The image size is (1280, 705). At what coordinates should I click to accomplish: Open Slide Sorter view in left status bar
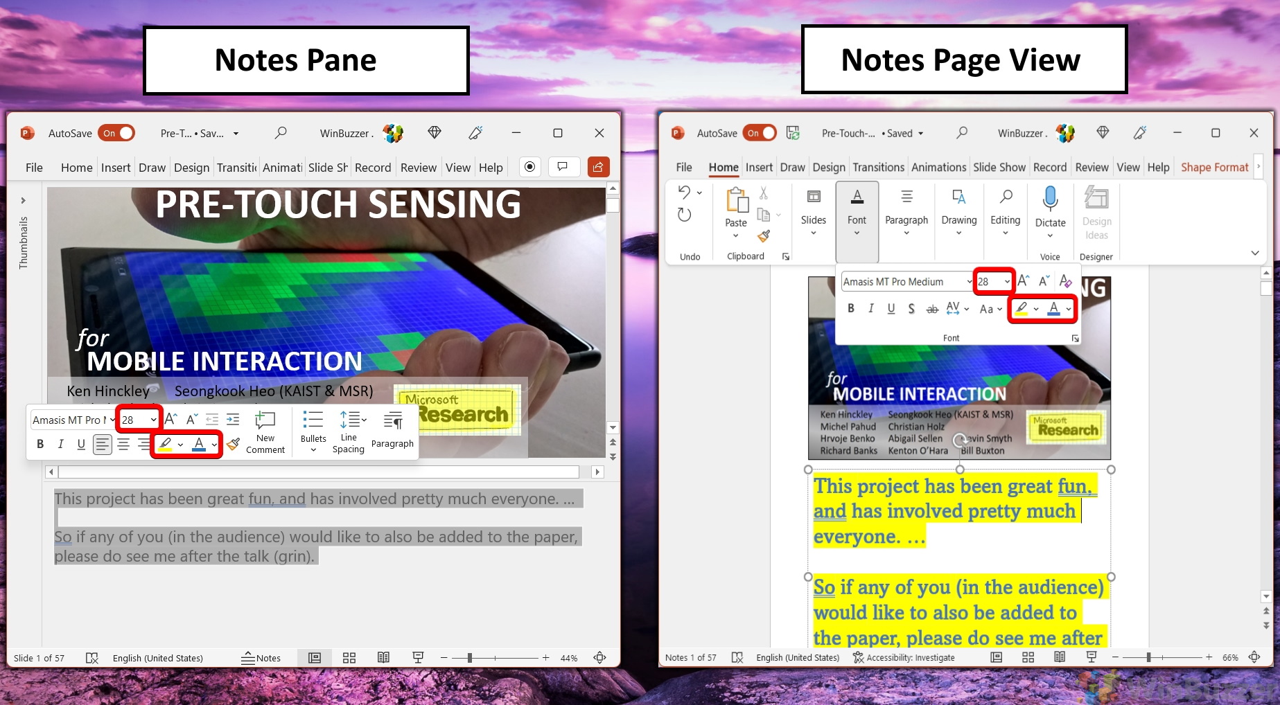[x=349, y=658]
